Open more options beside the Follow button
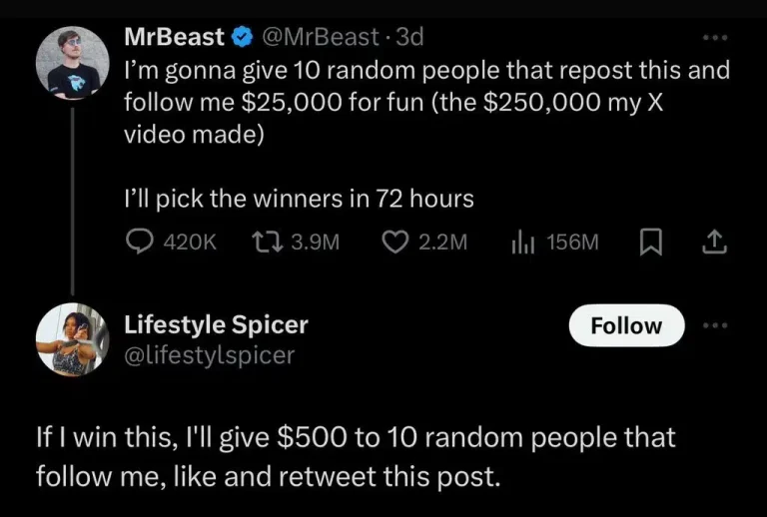This screenshot has width=767, height=517. click(715, 326)
